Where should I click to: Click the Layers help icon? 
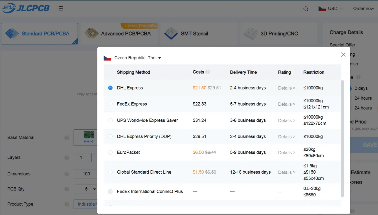[67, 158]
